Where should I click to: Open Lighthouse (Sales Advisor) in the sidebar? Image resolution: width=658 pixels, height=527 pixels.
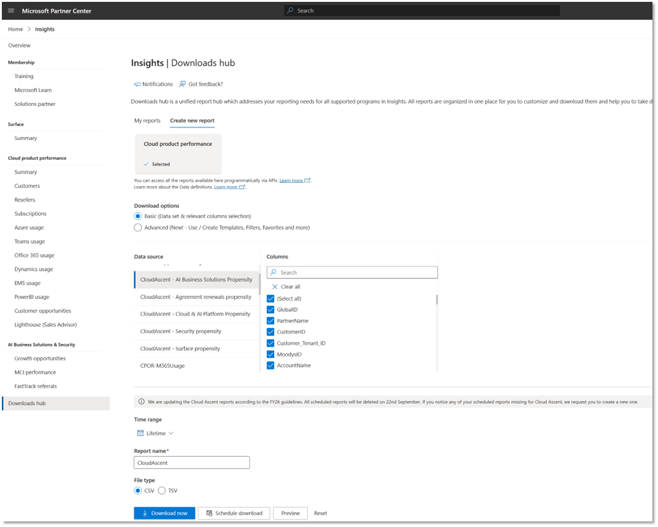coord(46,325)
